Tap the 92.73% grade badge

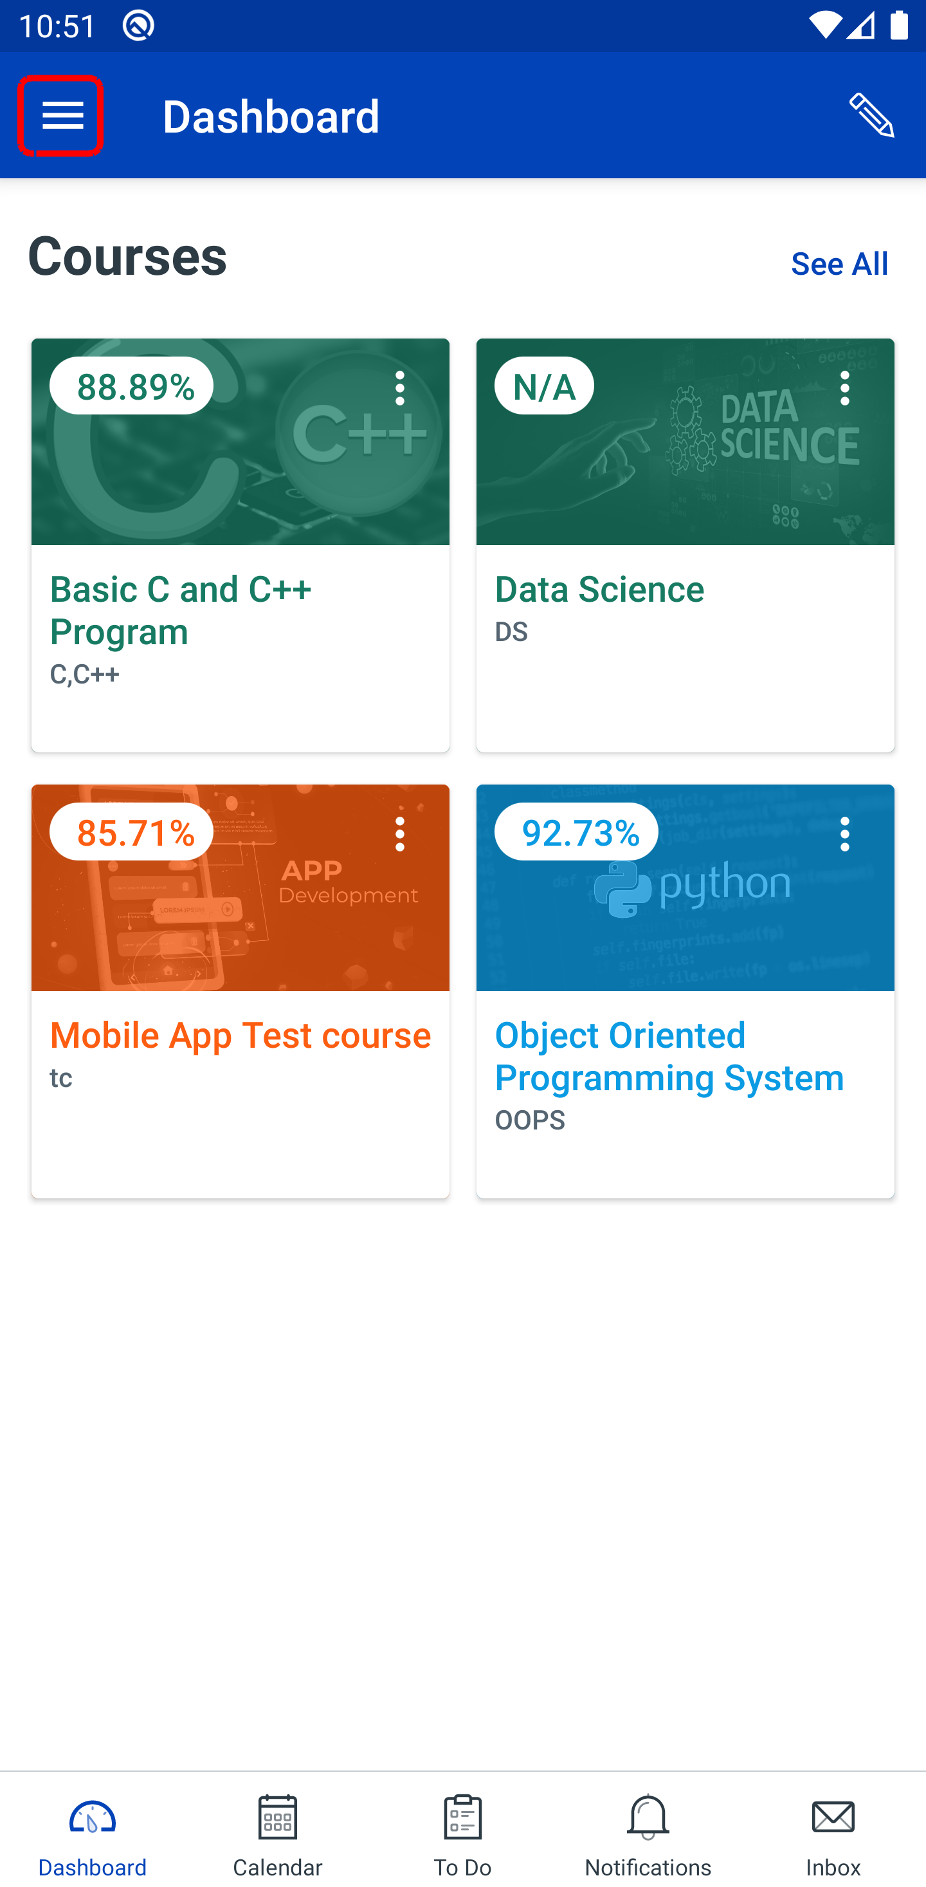coord(577,832)
